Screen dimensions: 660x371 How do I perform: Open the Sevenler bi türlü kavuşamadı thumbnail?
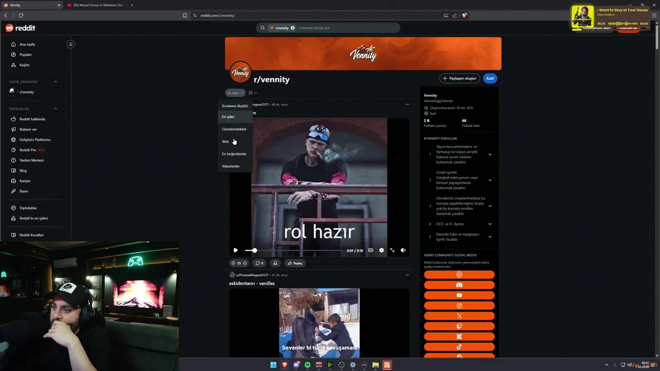tap(319, 323)
